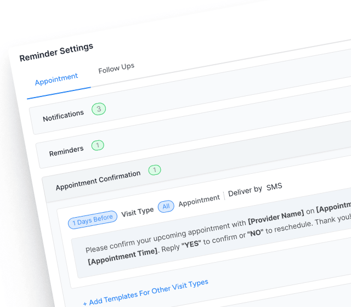Click the "All" visit type chip
Image resolution: width=351 pixels, height=307 pixels.
[166, 206]
